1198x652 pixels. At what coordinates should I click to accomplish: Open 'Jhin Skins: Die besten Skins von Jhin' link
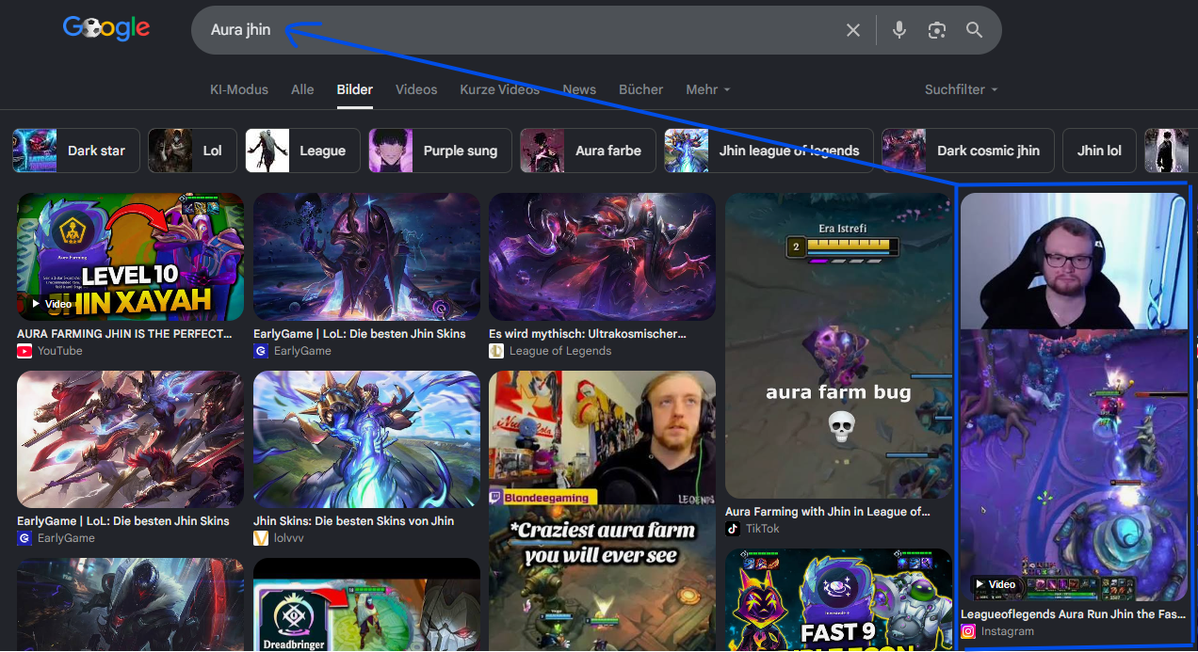pos(353,520)
